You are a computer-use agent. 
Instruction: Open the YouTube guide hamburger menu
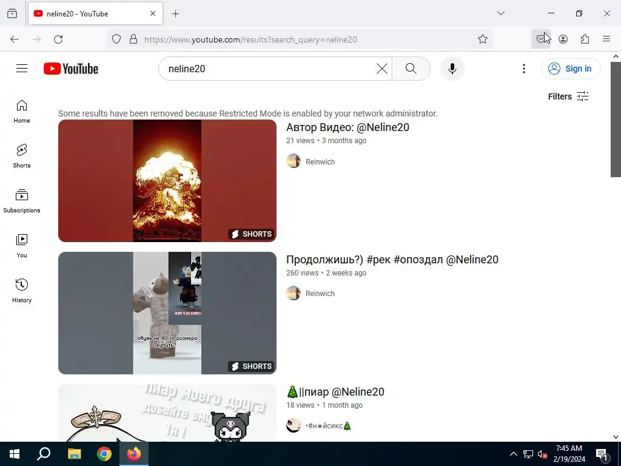tap(22, 69)
